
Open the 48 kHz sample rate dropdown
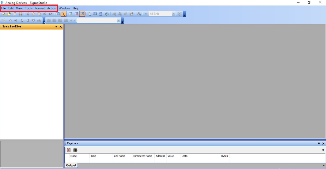point(174,14)
